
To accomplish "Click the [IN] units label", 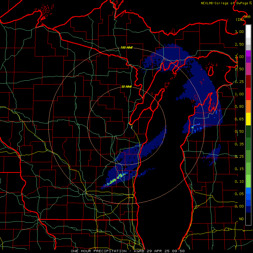I will [240, 19].
